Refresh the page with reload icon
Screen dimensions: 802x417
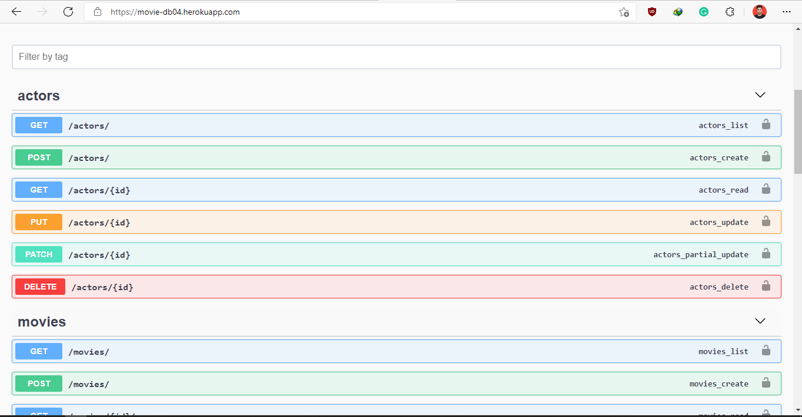[68, 12]
